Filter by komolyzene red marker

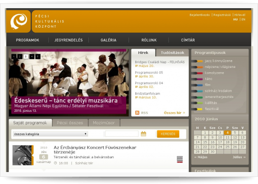click(x=197, y=73)
